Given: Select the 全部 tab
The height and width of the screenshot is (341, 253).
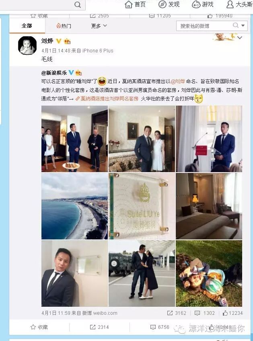Looking at the screenshot, I should click(27, 26).
